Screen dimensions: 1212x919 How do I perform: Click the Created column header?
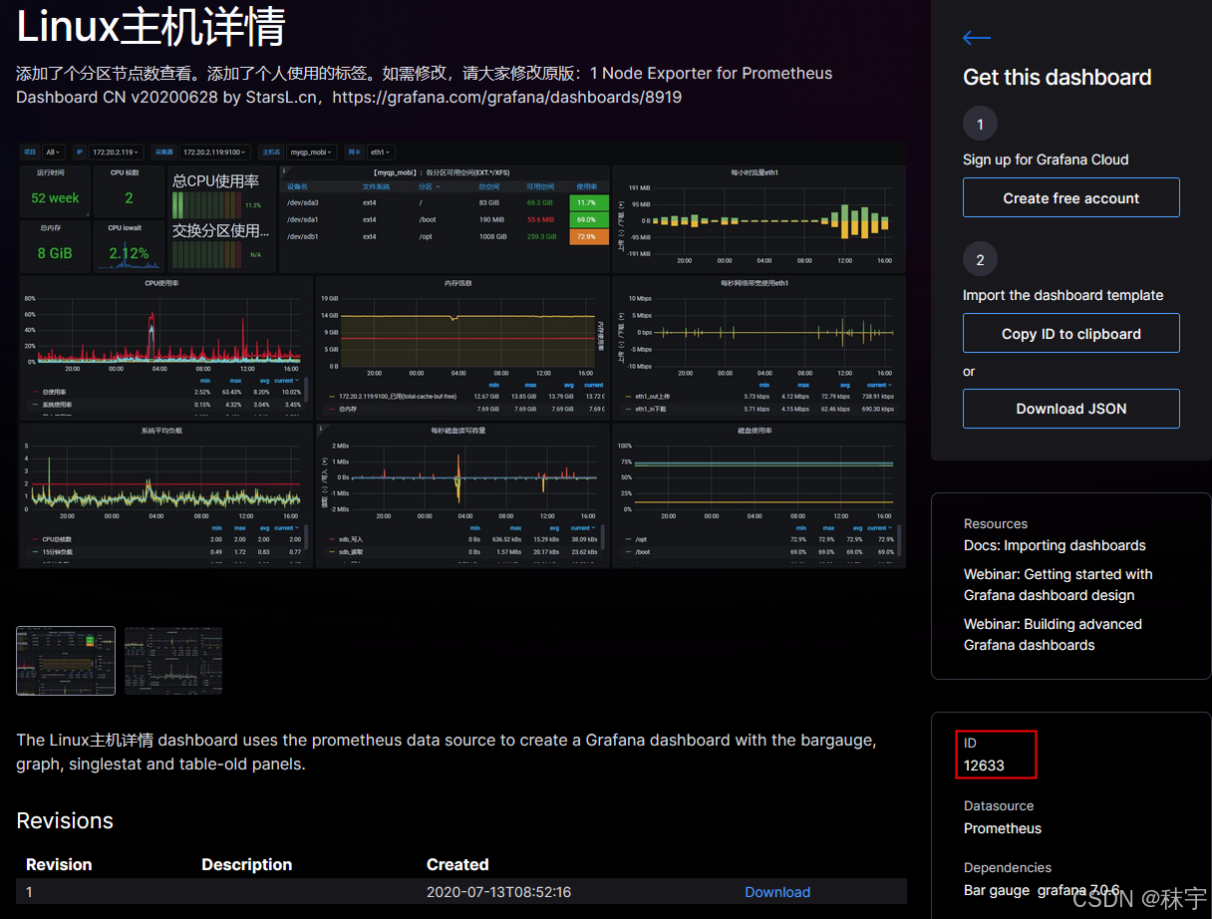(x=457, y=864)
